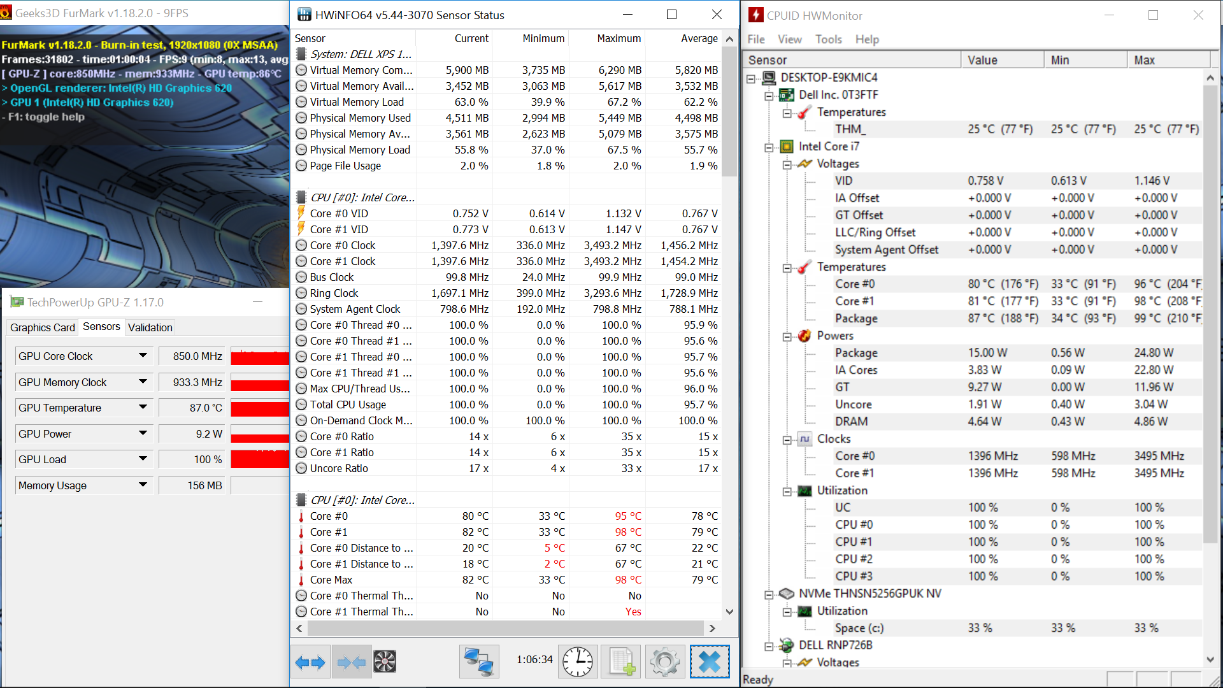Open HWiNFO sensor settings gear icon
Image resolution: width=1223 pixels, height=688 pixels.
(x=664, y=662)
